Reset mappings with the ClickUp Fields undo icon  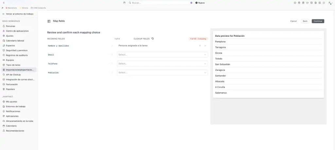(152, 39)
